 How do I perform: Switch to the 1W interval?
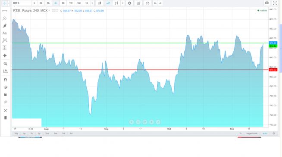tap(71, 3)
